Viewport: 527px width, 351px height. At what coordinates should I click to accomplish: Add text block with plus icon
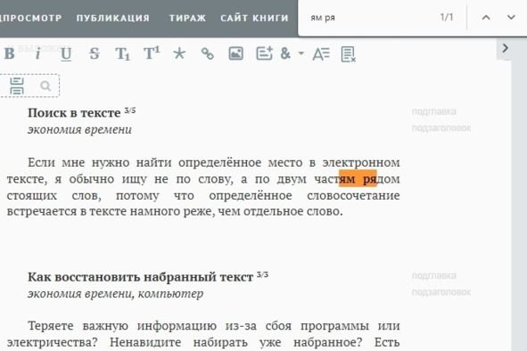pos(264,53)
